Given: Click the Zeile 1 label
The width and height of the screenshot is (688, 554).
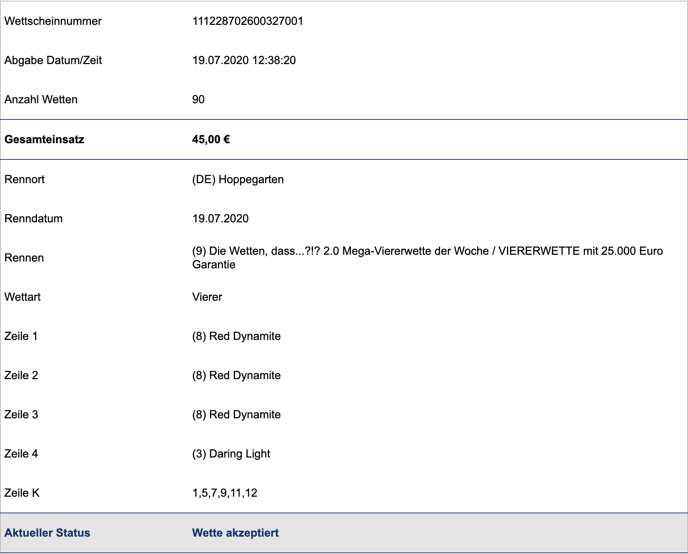Looking at the screenshot, I should 21,336.
